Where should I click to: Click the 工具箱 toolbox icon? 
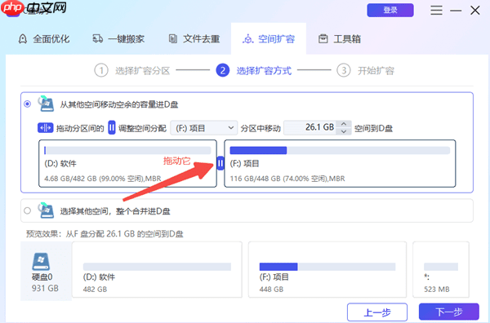tap(323, 39)
